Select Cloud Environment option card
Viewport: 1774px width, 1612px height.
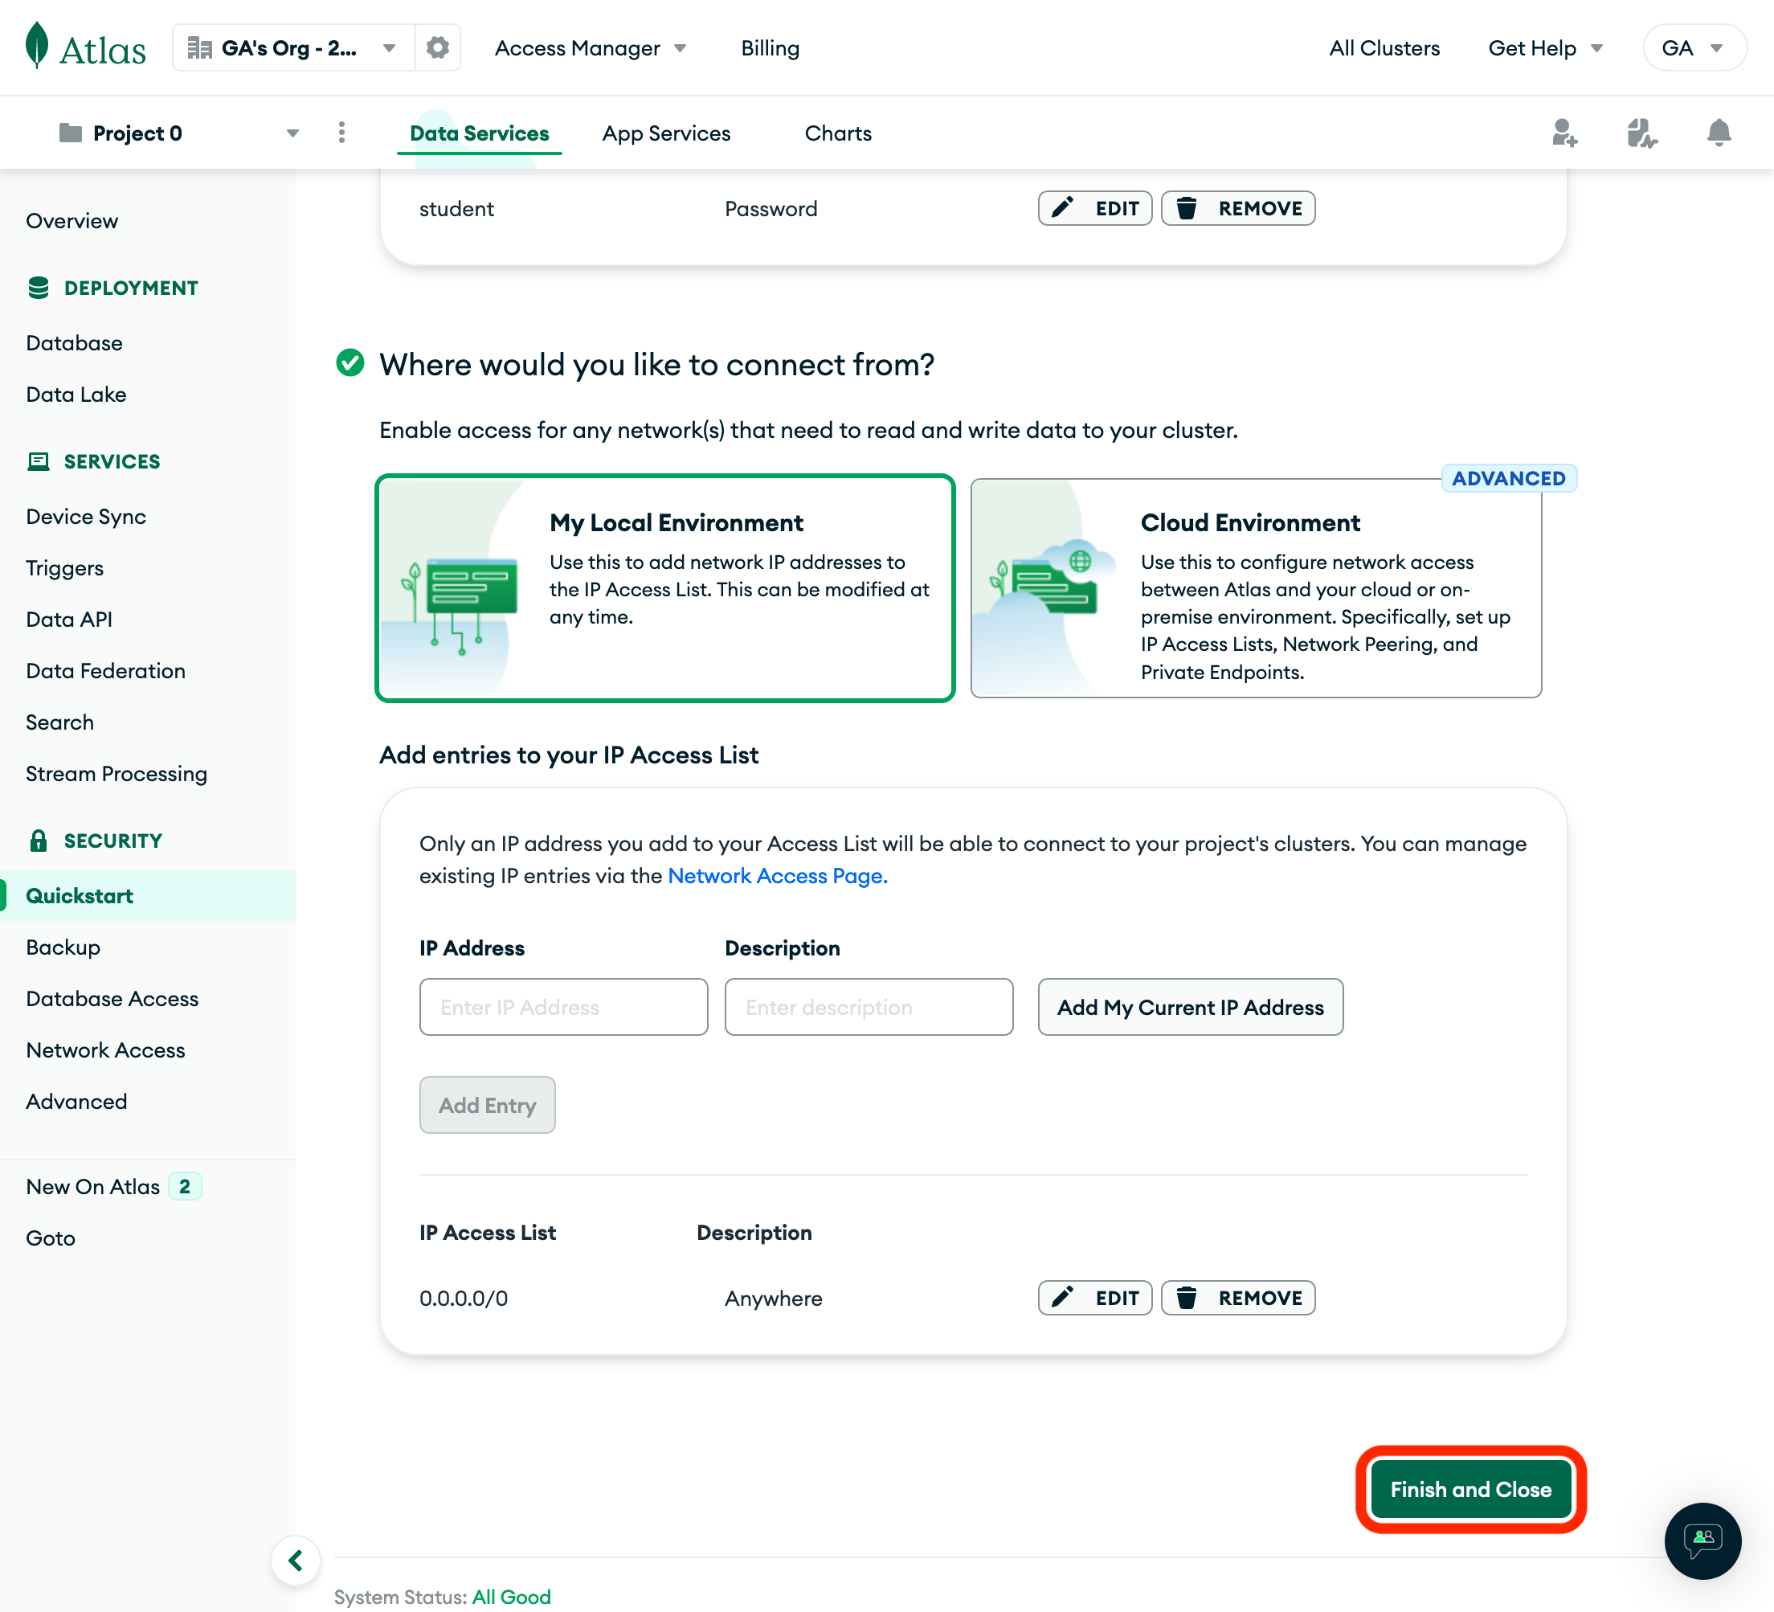coord(1256,587)
